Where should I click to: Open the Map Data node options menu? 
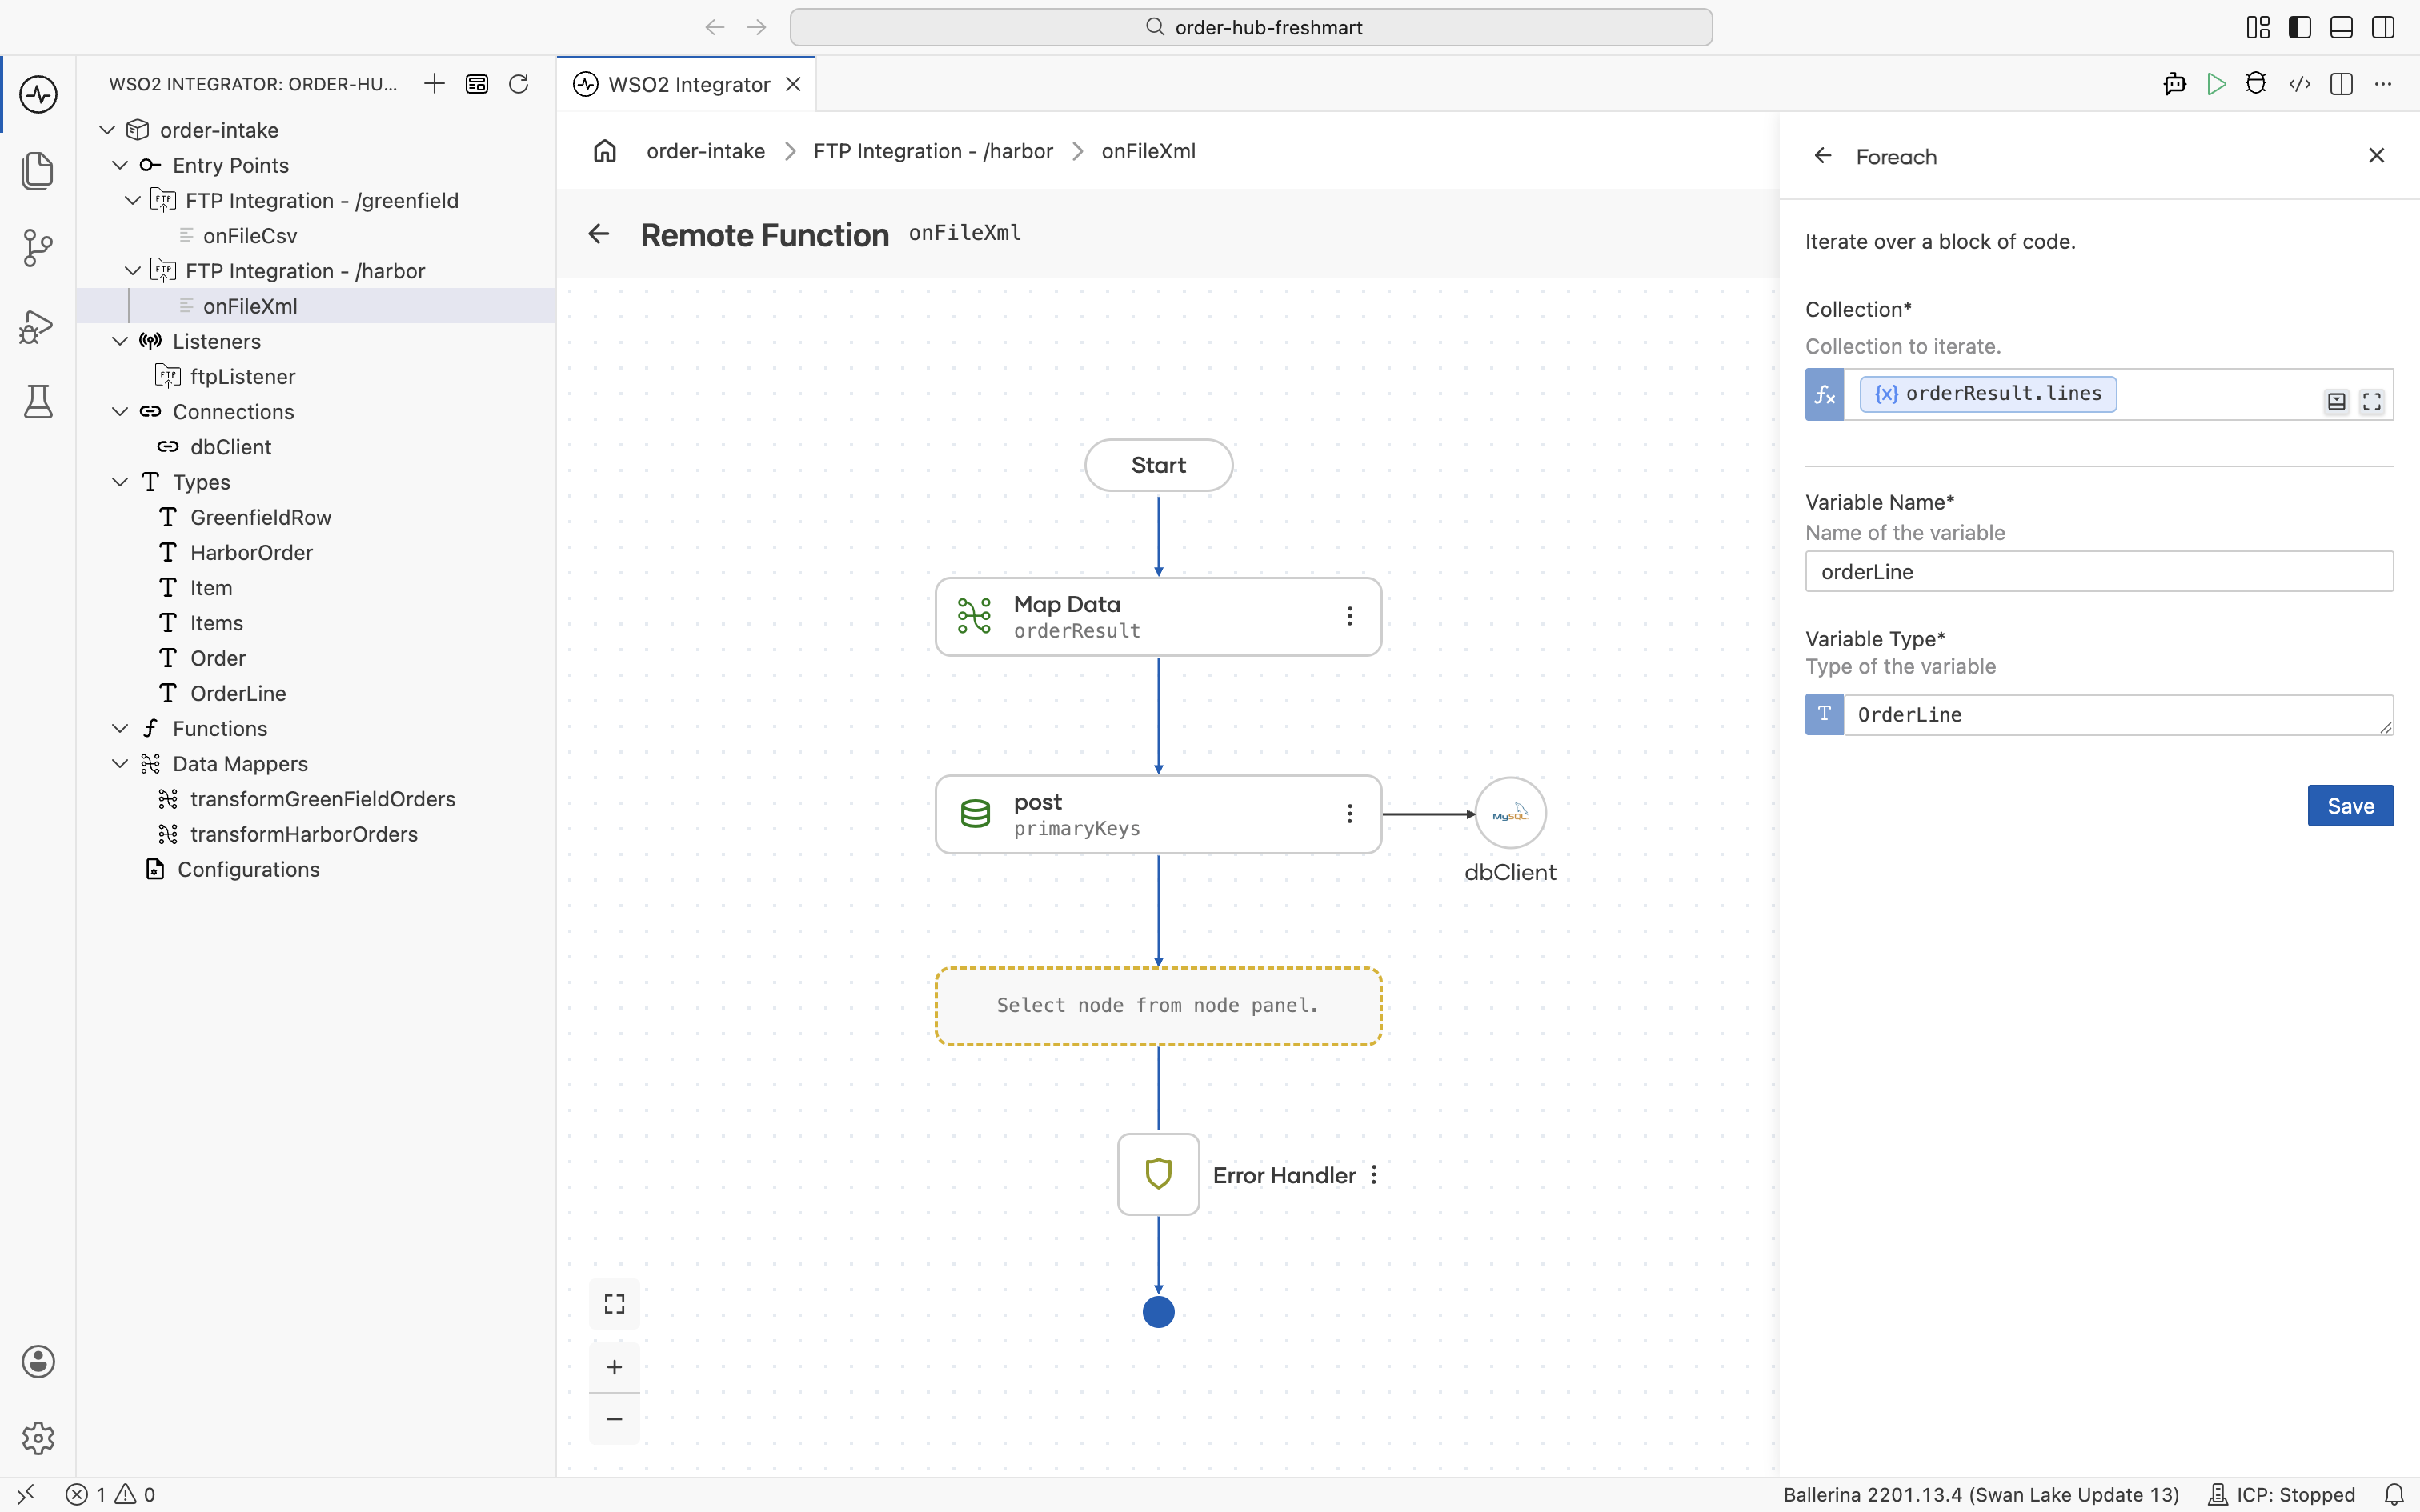tap(1350, 616)
